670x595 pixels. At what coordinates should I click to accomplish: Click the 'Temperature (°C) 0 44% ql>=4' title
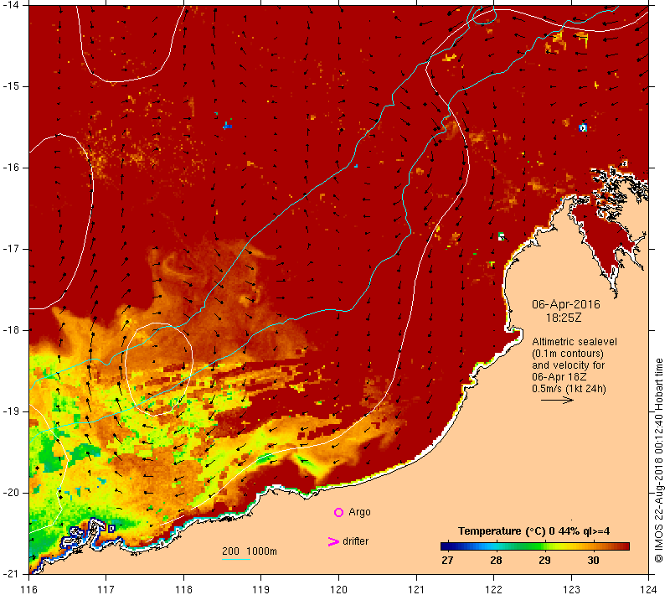click(x=533, y=531)
